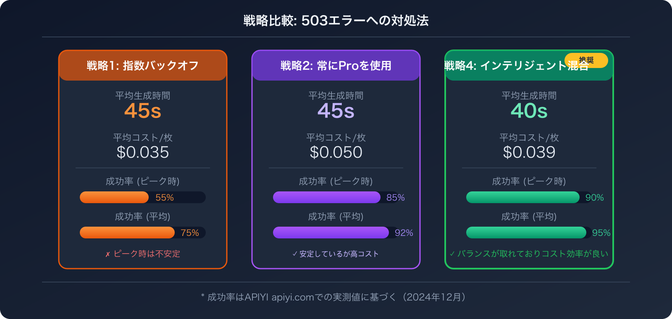
Task: Click the orange 45s generation time value
Action: coord(143,111)
